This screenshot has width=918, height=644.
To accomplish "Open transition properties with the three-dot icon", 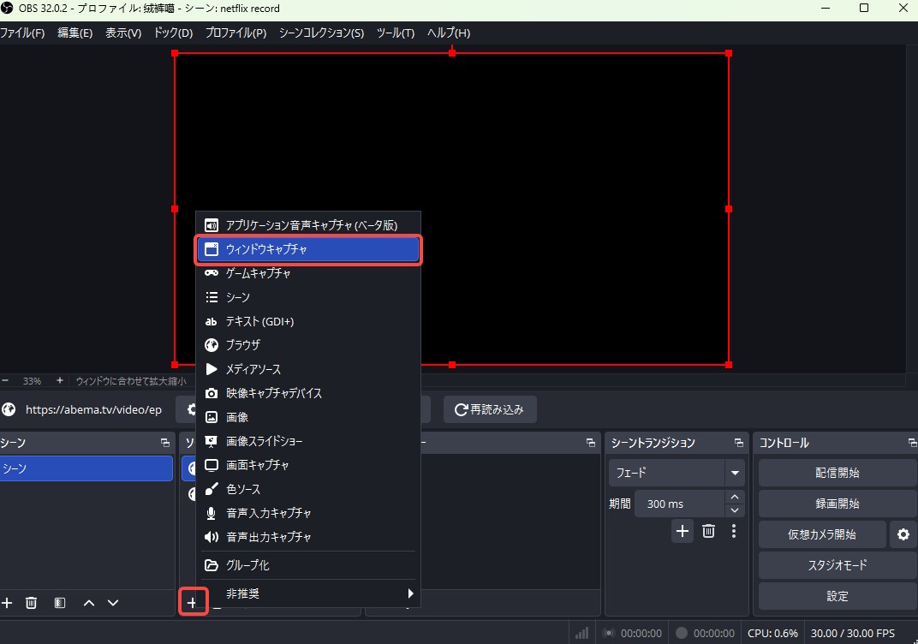I will point(733,531).
